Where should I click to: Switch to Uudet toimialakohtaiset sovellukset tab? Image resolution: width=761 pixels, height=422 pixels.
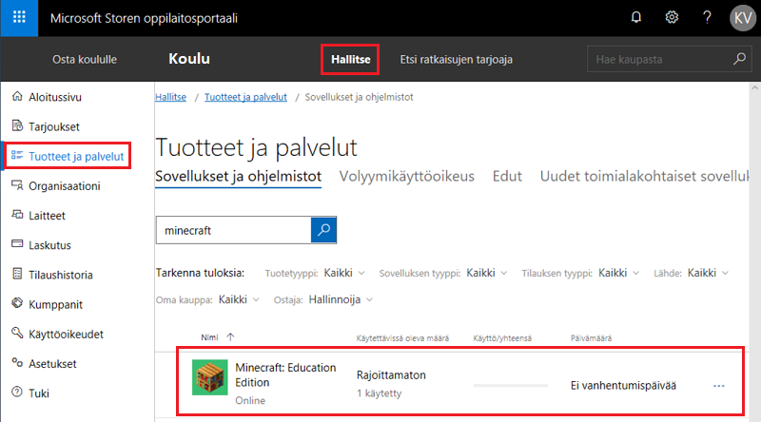[x=645, y=176]
